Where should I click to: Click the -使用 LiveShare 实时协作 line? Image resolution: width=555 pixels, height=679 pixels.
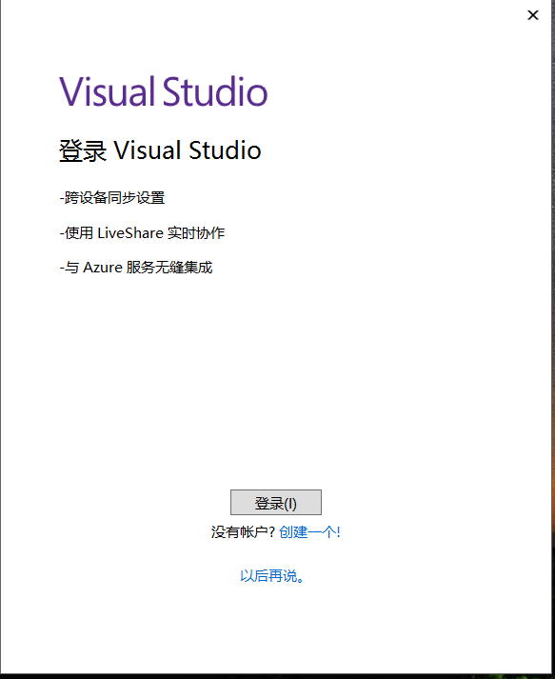[x=142, y=233]
